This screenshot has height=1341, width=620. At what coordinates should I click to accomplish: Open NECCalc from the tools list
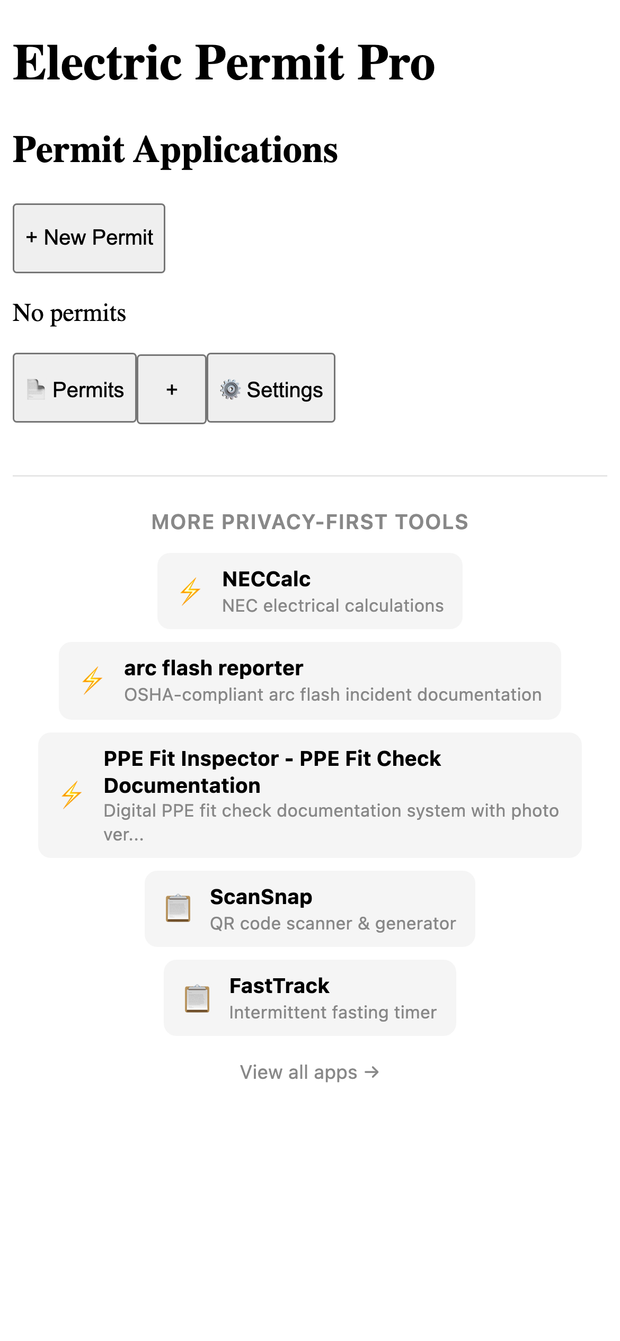[x=310, y=591]
